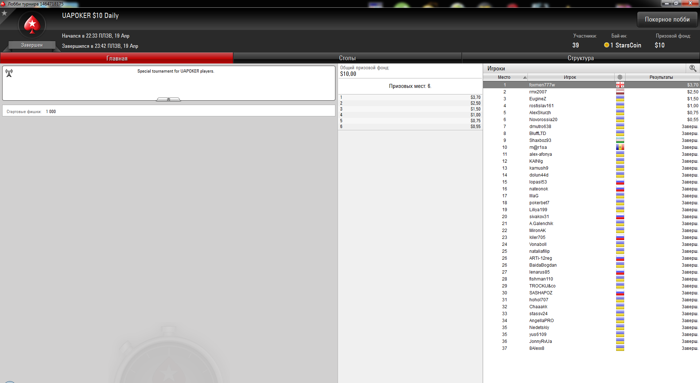Viewport: 700px width, 383px height.
Task: Click the Стартовые фишки 1 000 row
Action: coord(168,111)
